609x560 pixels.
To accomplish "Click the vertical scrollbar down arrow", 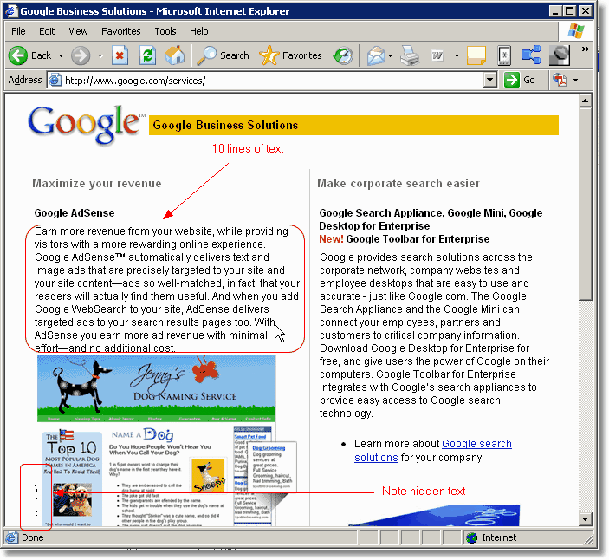I will (585, 519).
